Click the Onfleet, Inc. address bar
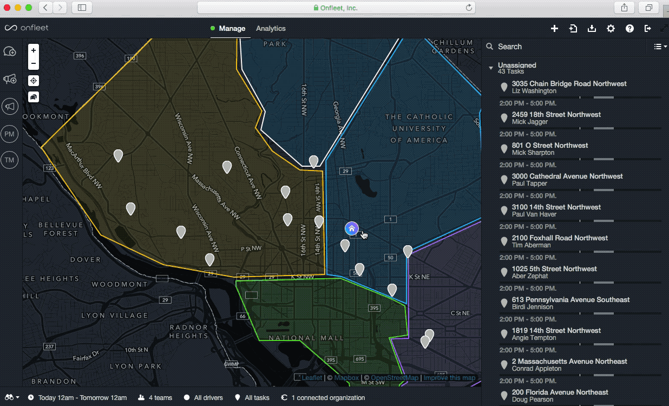 point(336,8)
